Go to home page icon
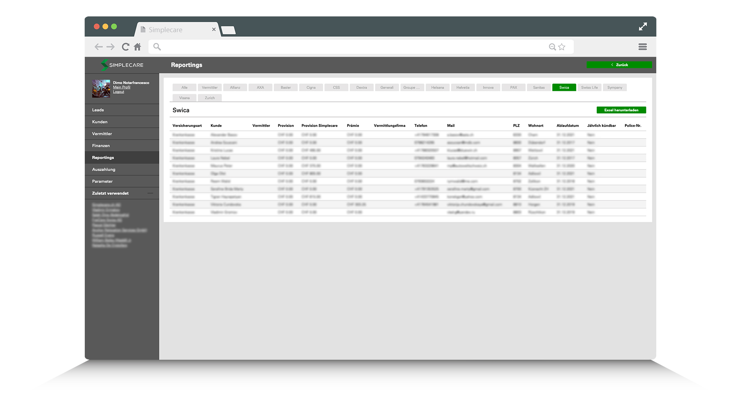The width and height of the screenshot is (733, 412). (137, 47)
